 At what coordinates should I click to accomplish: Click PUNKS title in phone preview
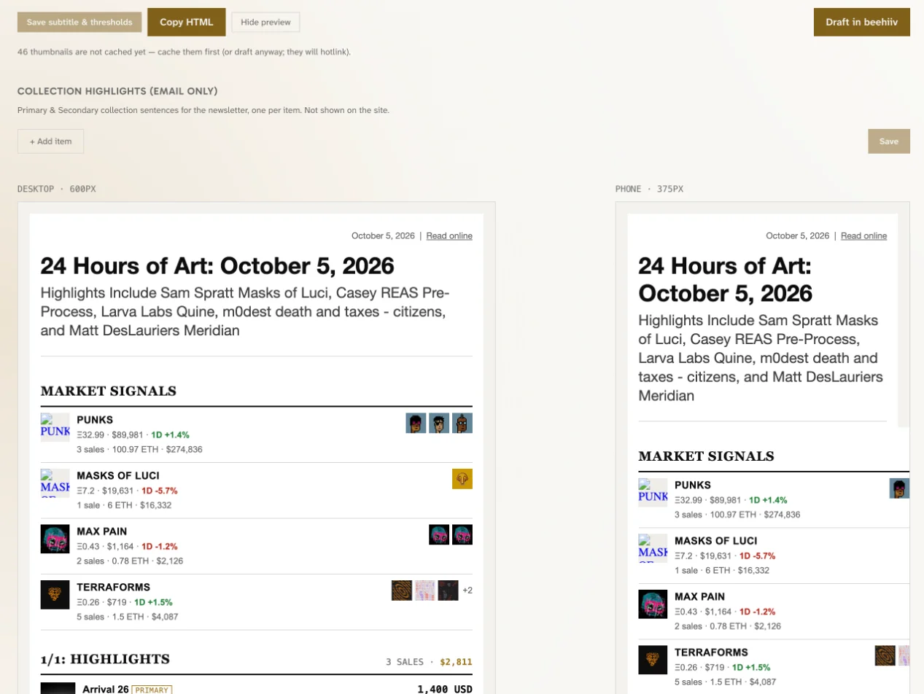click(x=693, y=485)
